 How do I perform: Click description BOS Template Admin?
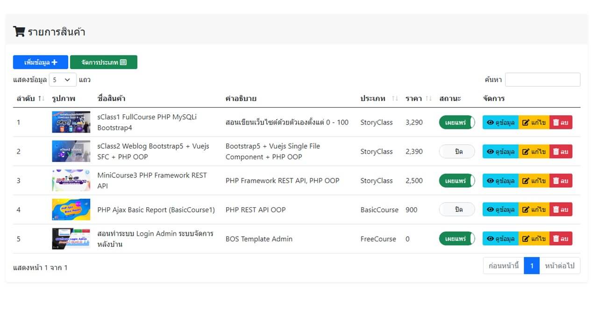tap(259, 238)
